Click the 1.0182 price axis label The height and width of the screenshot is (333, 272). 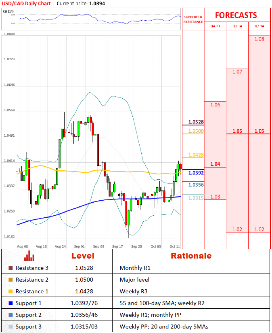pyautogui.click(x=9, y=236)
